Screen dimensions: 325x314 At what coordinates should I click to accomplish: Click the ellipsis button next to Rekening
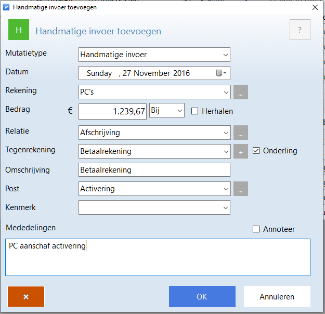click(x=241, y=92)
